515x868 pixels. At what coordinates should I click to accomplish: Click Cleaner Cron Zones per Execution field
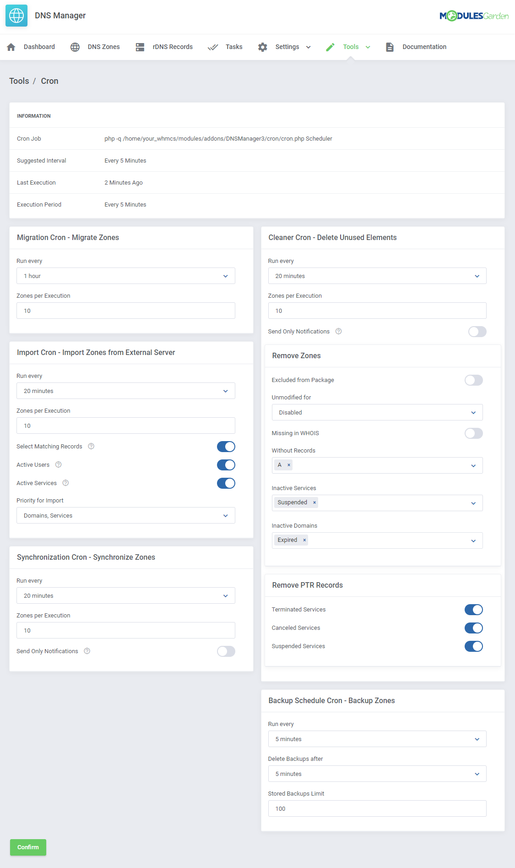click(377, 311)
